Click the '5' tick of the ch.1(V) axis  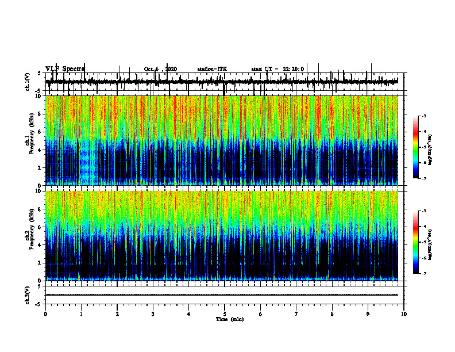click(40, 74)
